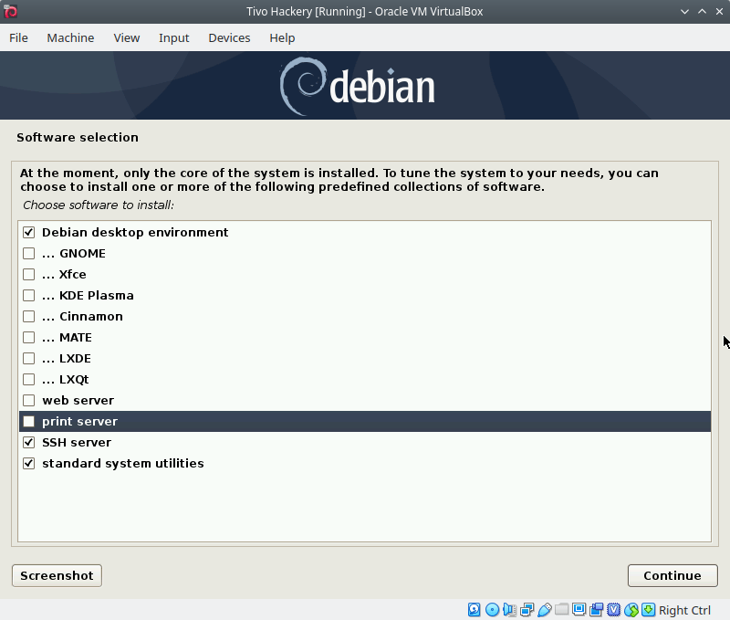The width and height of the screenshot is (730, 620).
Task: Click the shared folders status icon
Action: [x=562, y=609]
